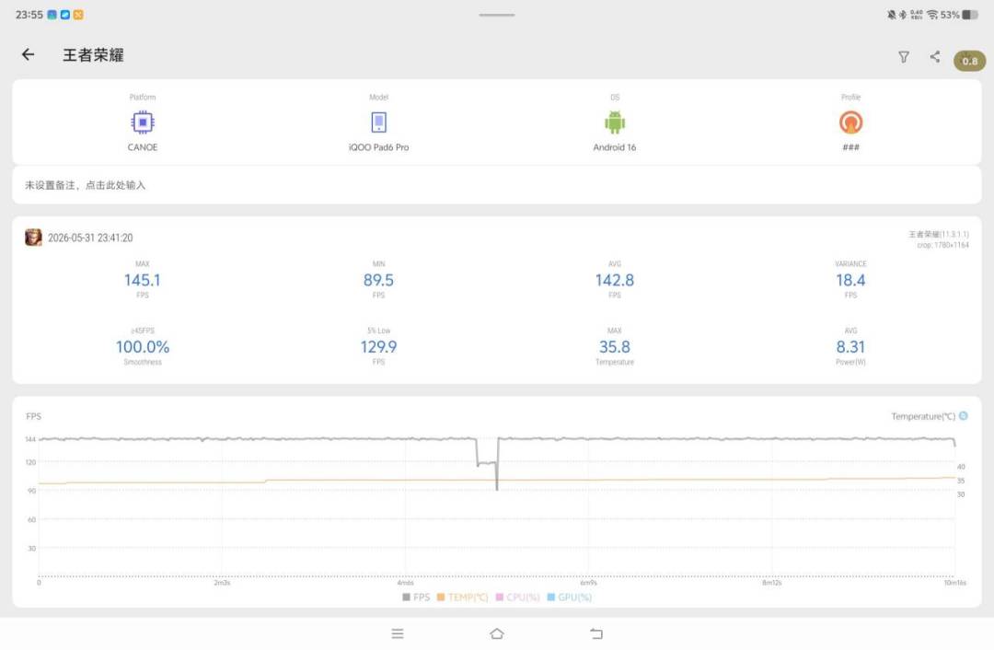Tap the navigation bar back button
This screenshot has width=994, height=650.
click(595, 633)
